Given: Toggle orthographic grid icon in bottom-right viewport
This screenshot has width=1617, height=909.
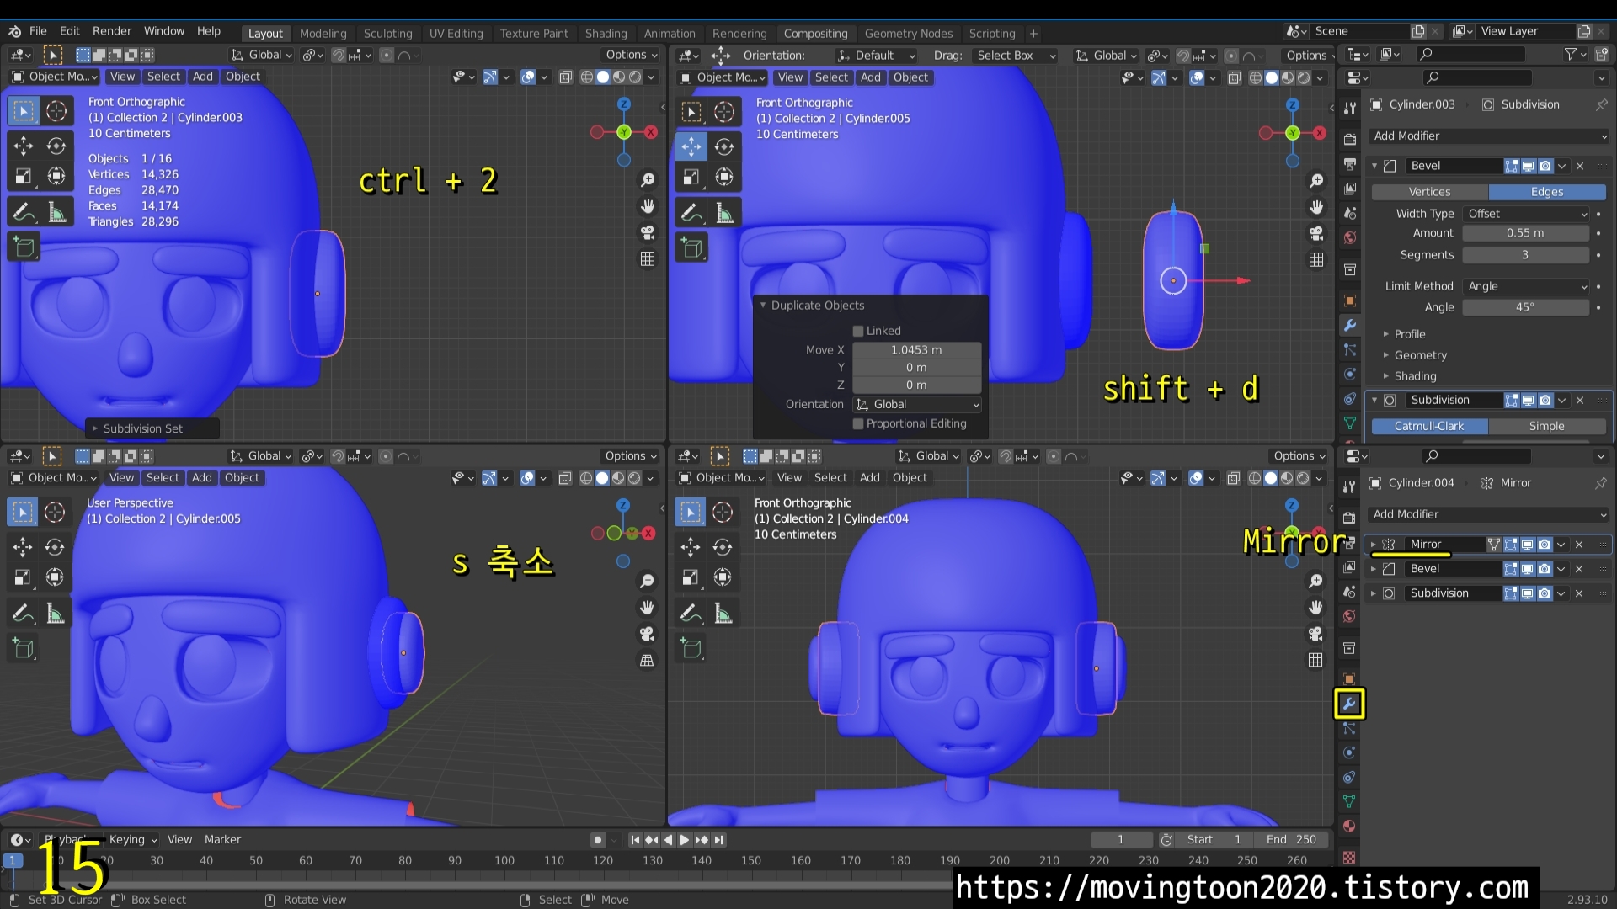Looking at the screenshot, I should 1315,660.
